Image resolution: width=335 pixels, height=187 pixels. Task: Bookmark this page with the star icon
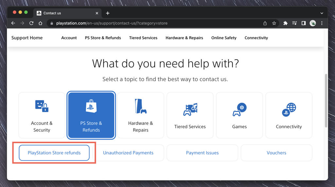[274, 23]
